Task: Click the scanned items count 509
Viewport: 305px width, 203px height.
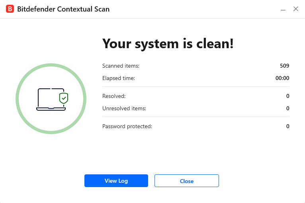Action: click(284, 66)
